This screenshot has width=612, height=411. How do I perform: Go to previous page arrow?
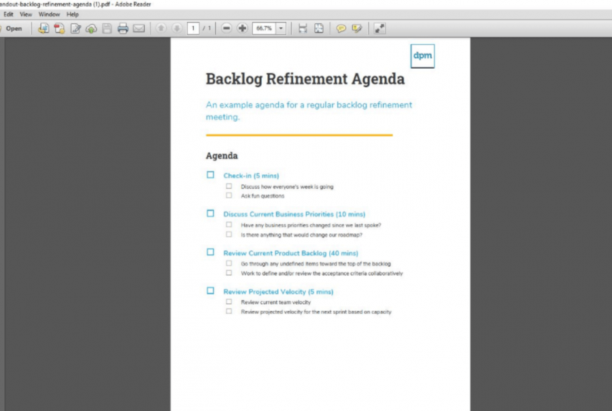pos(160,29)
